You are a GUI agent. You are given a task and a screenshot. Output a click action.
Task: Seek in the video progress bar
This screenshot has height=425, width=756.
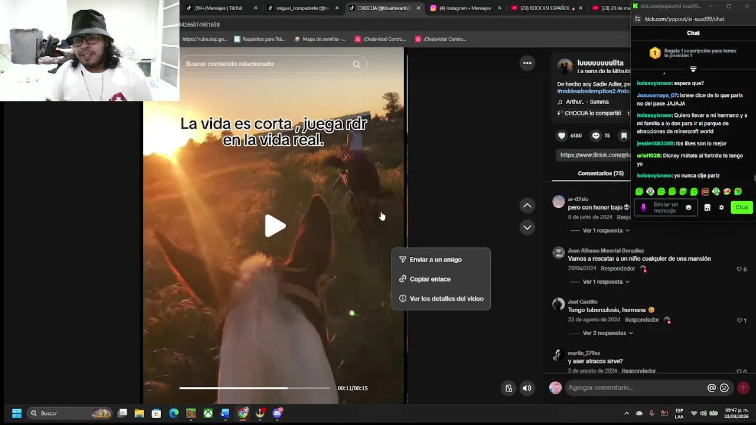point(255,388)
